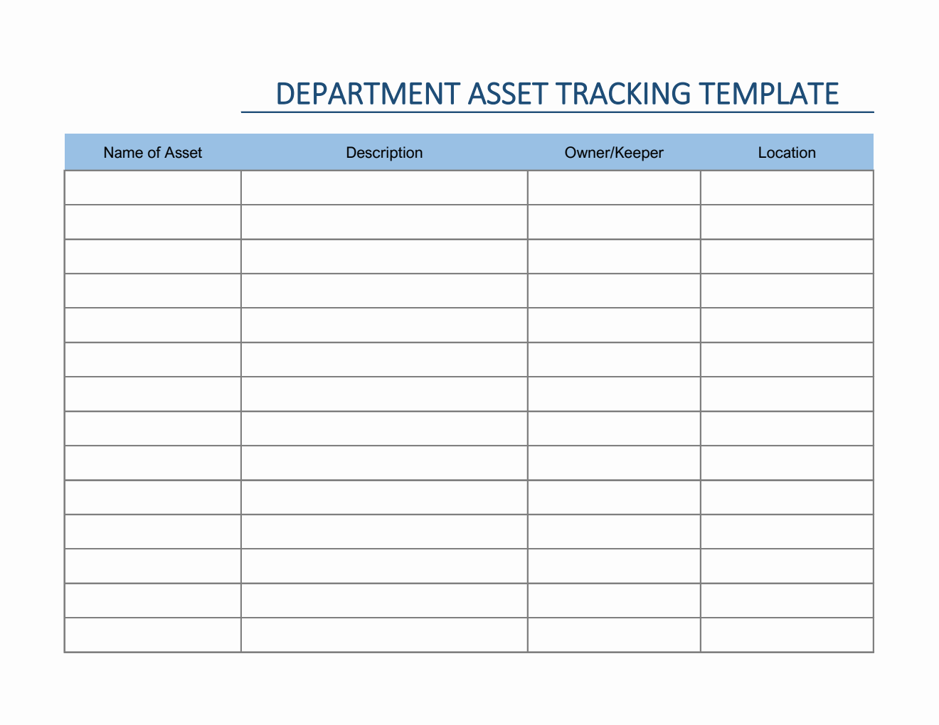Select the Name of Asset column header
Screen dimensions: 939x725
coord(152,152)
